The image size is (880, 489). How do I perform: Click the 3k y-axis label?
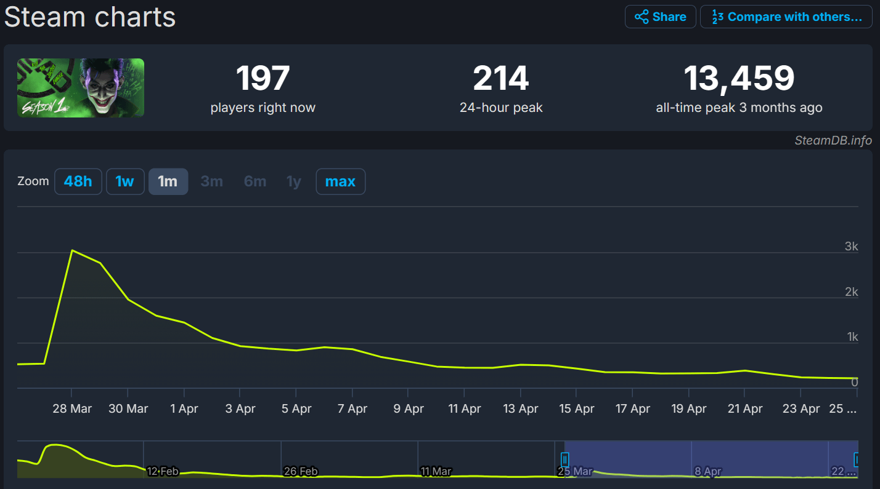851,246
